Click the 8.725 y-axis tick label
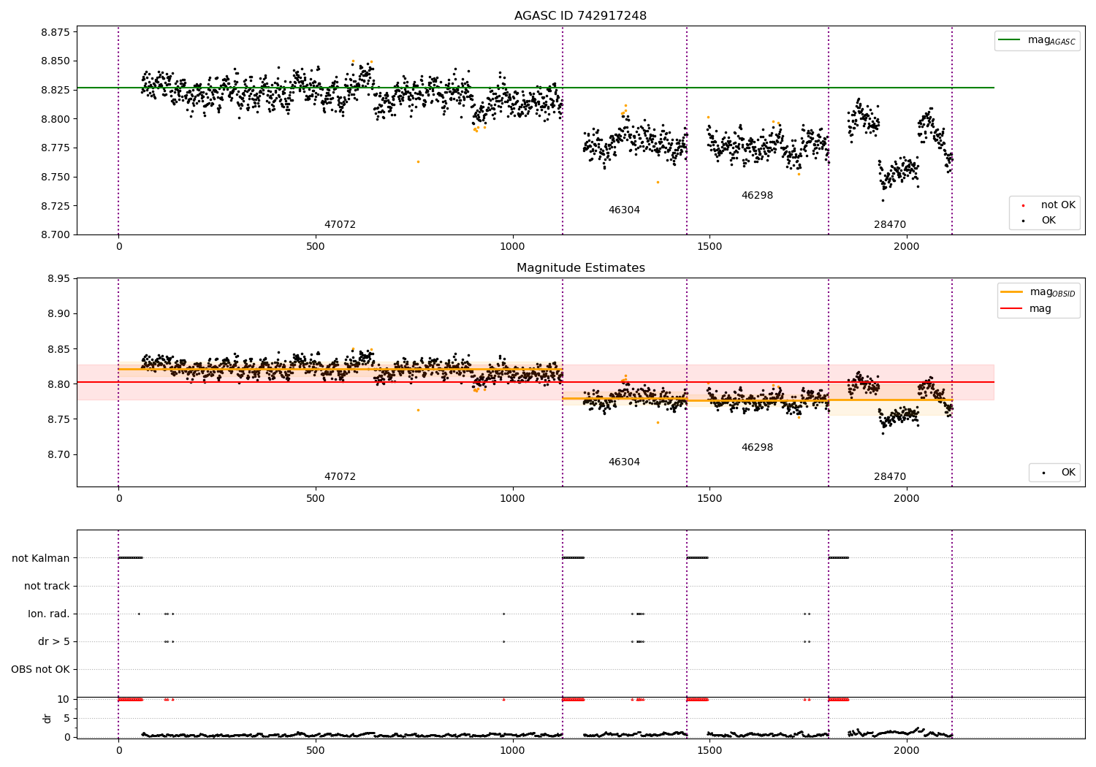This screenshot has width=1096, height=767. tap(56, 206)
